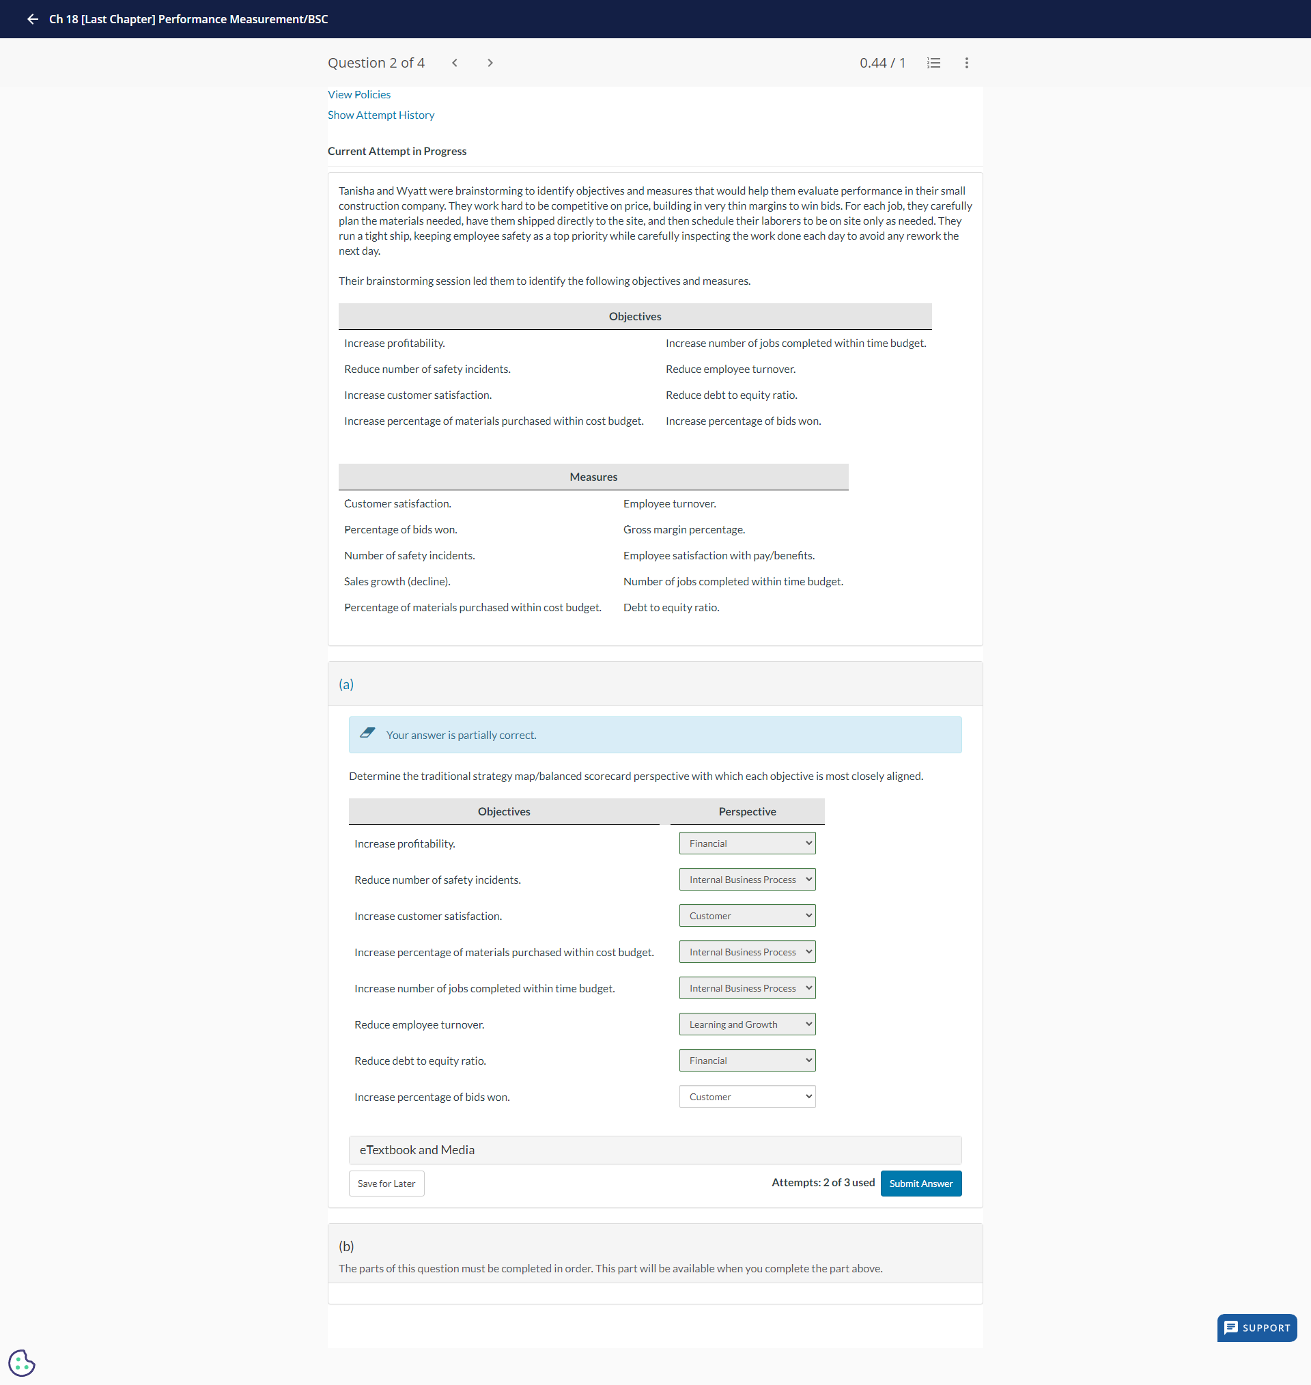Screen dimensions: 1311x1385
Task: Click the Save for Later button
Action: (x=386, y=1184)
